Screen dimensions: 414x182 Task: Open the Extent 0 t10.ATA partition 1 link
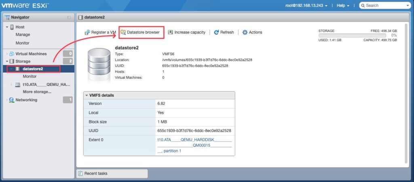pos(194,145)
